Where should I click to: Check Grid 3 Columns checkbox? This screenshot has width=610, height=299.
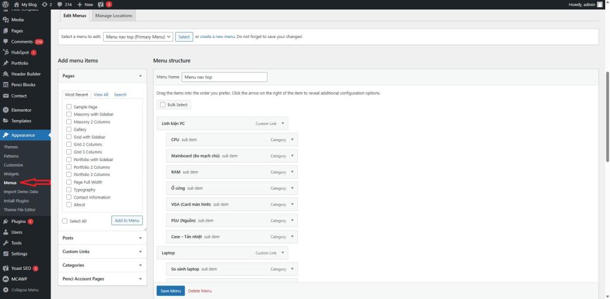point(69,152)
